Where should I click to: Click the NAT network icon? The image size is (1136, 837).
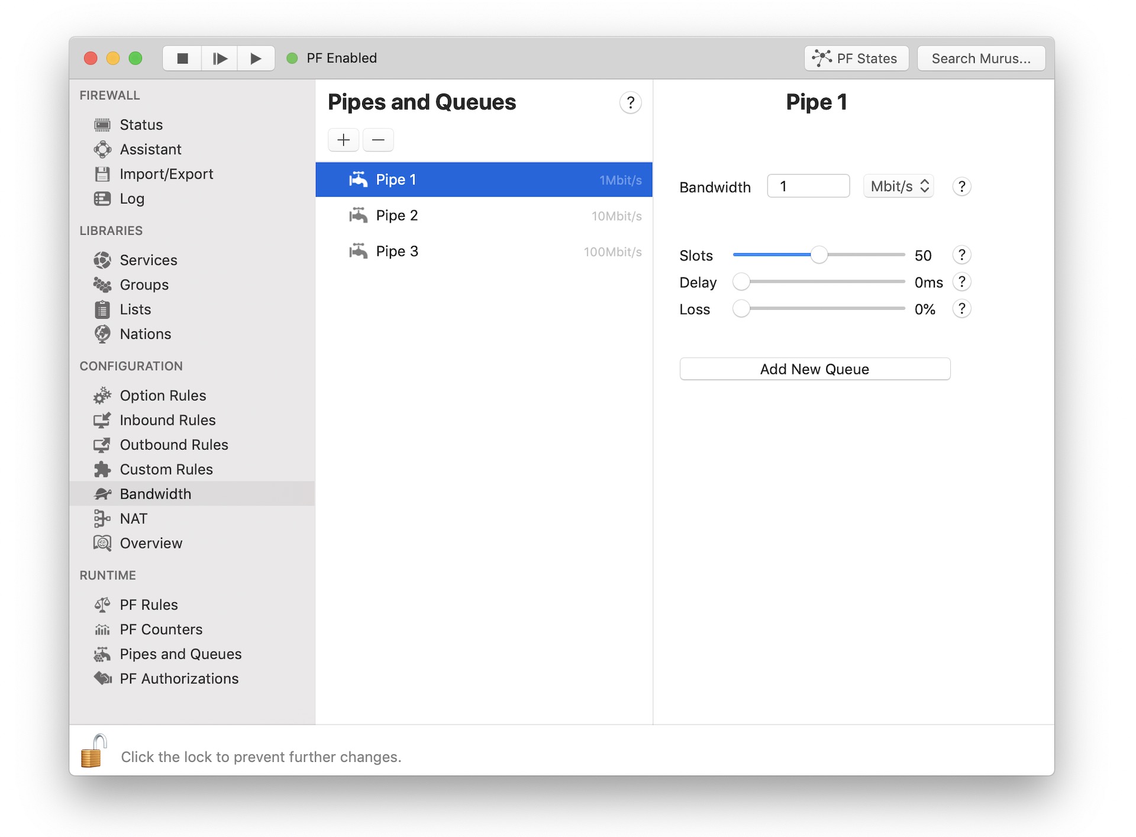(x=102, y=519)
